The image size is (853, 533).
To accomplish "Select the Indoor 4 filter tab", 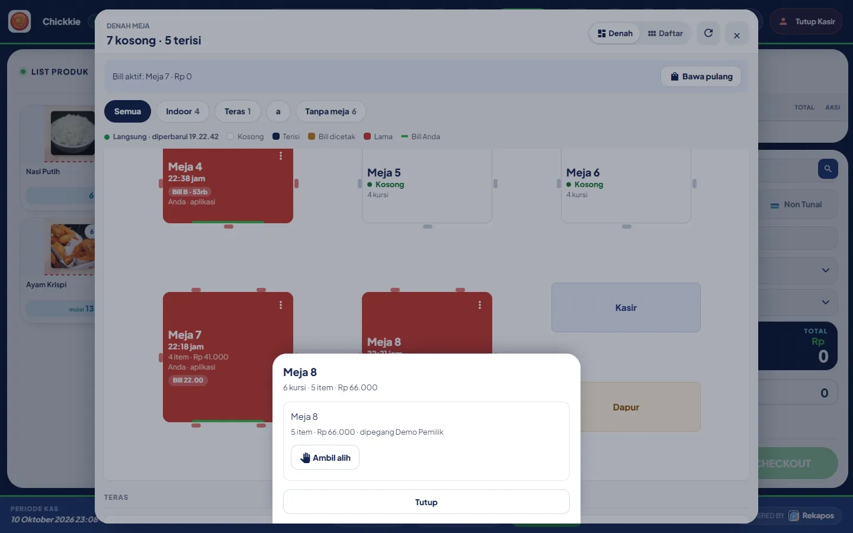I will (182, 111).
